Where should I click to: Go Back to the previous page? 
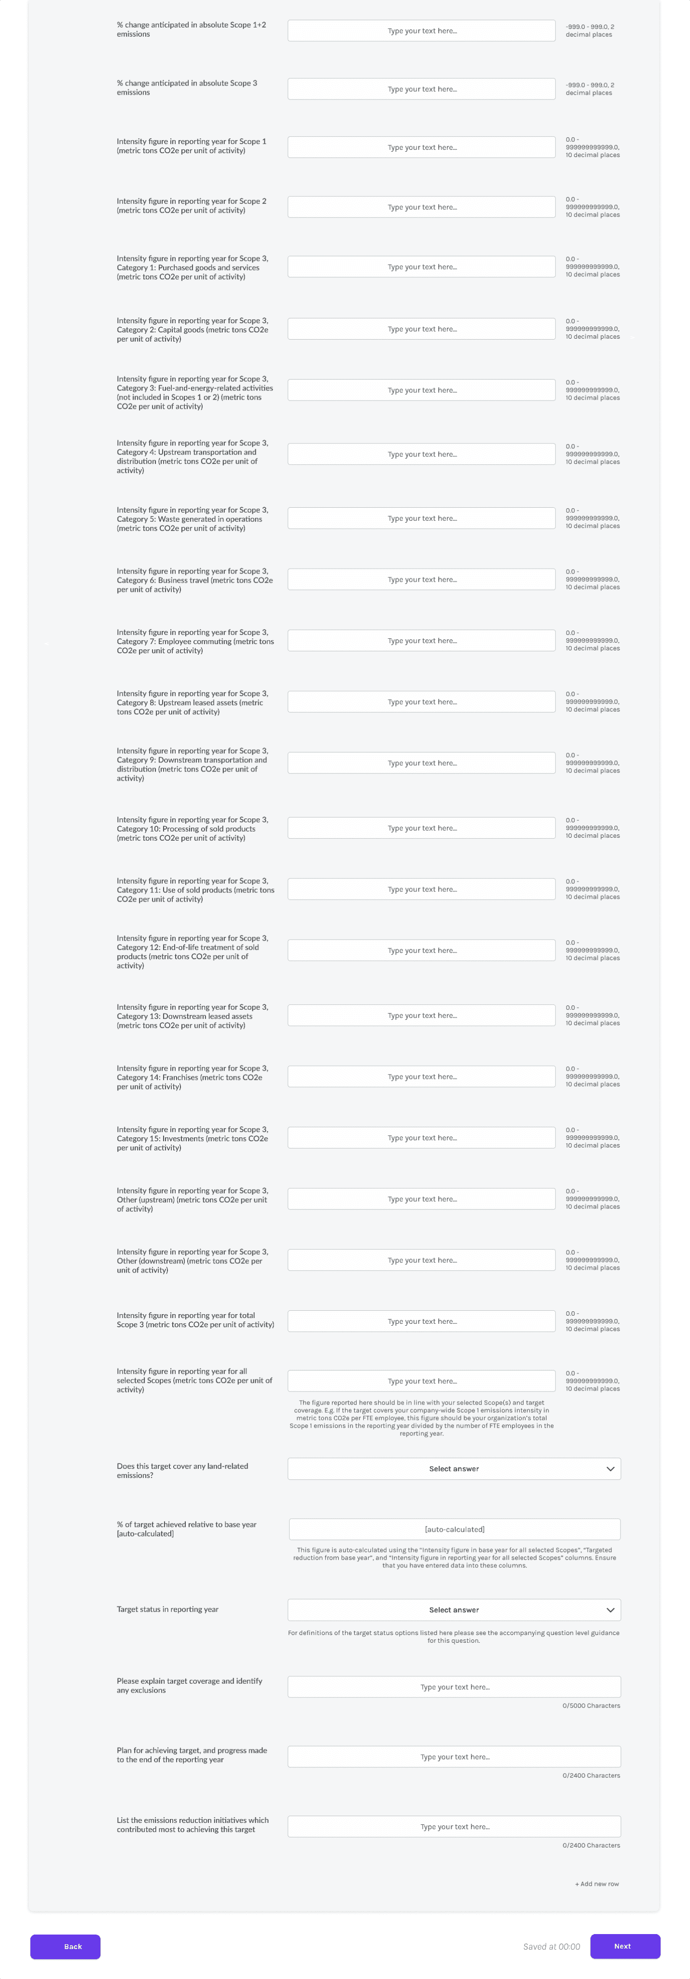click(x=65, y=1947)
